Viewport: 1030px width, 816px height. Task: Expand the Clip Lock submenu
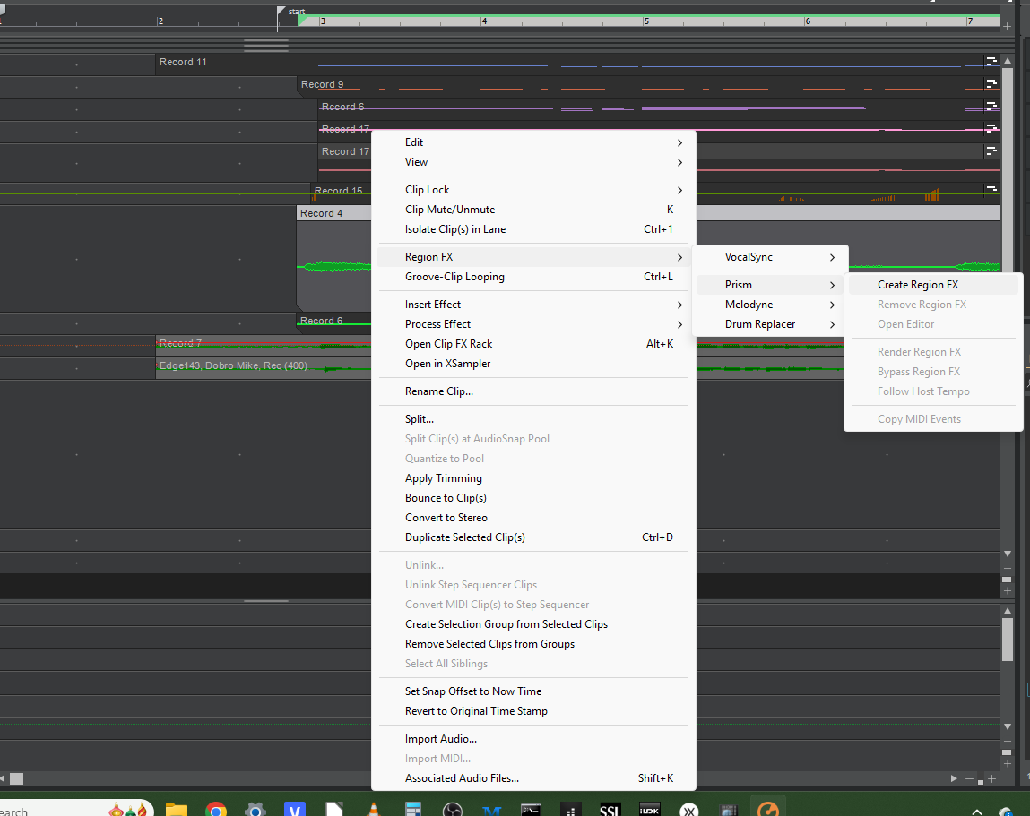[x=428, y=190]
